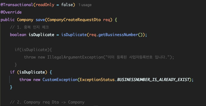Click the '1 usage' inlay hint

85,5
